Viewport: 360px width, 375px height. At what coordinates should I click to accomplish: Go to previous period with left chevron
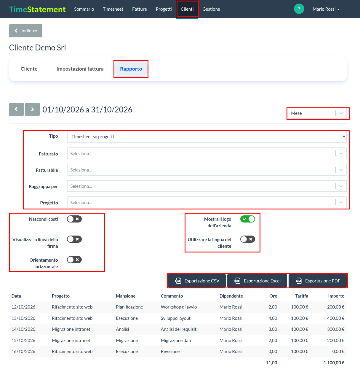pyautogui.click(x=16, y=109)
